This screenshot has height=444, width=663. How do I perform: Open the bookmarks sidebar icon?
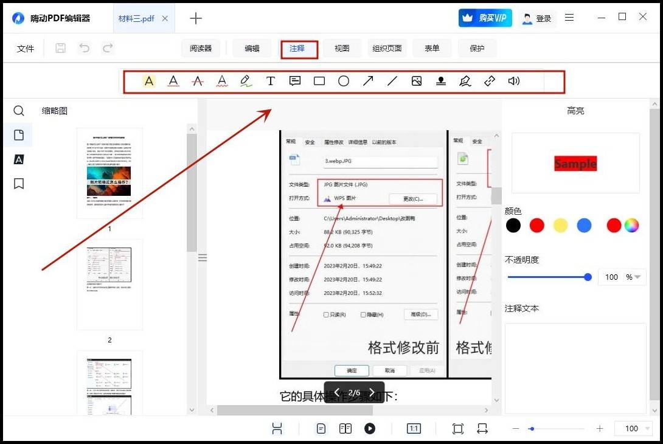tap(19, 184)
